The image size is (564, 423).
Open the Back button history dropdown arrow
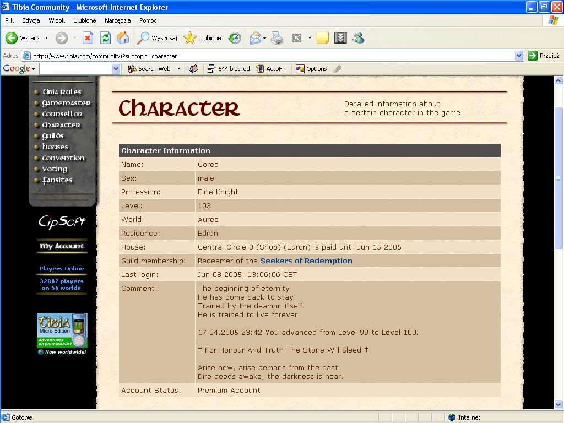point(46,38)
